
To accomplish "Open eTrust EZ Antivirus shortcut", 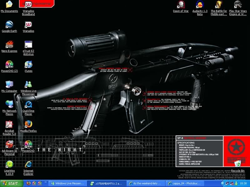I will click(28, 48).
